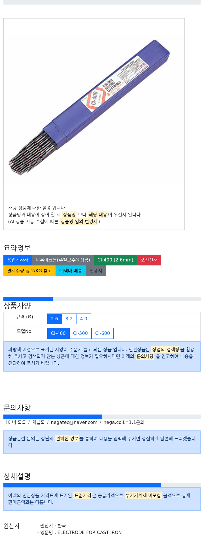The height and width of the screenshot is (536, 204).
Task: Select the 2.6 diameter option
Action: (x=54, y=319)
